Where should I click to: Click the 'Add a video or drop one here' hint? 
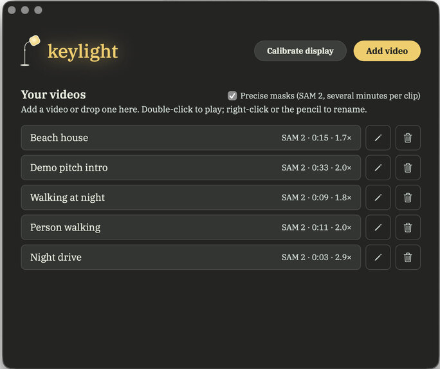[x=194, y=109]
